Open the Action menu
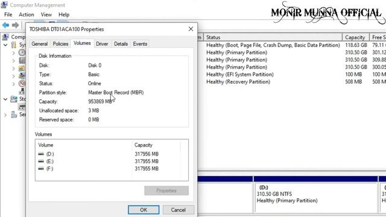The width and height of the screenshot is (386, 217). tap(27, 14)
